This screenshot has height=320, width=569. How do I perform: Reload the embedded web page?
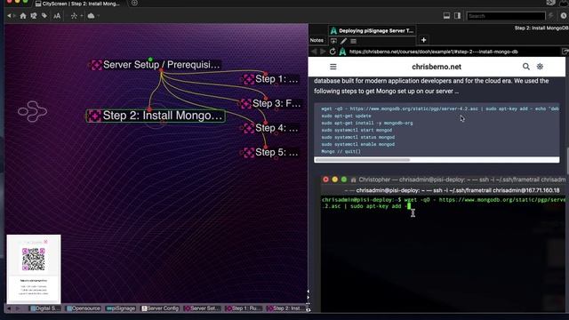click(333, 52)
